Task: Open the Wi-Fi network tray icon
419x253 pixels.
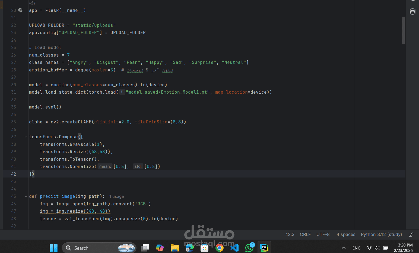Action: click(369, 248)
